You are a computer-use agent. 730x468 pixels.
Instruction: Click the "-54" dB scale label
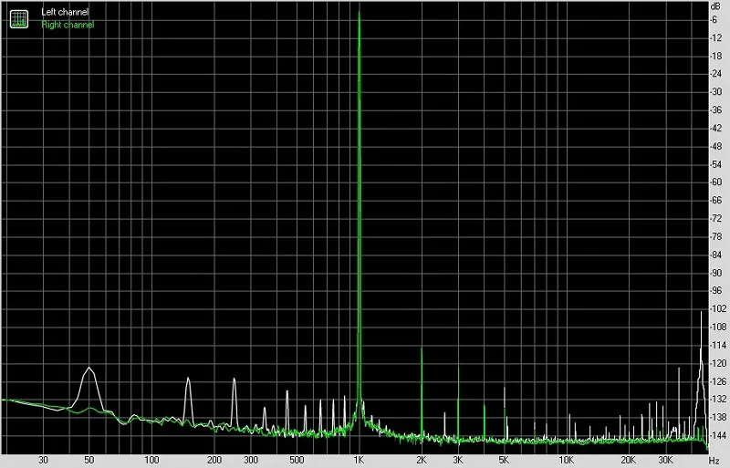(x=715, y=164)
